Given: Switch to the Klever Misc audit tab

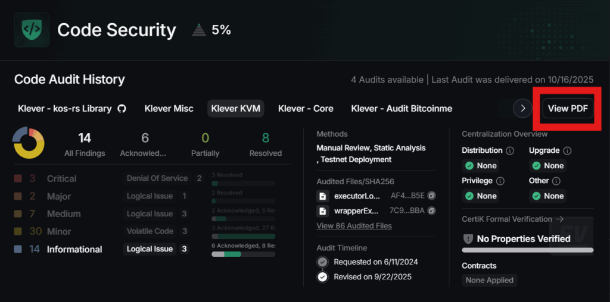Looking at the screenshot, I should click(x=169, y=109).
